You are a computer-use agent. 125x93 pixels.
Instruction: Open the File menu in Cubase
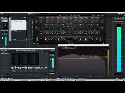[2, 12]
